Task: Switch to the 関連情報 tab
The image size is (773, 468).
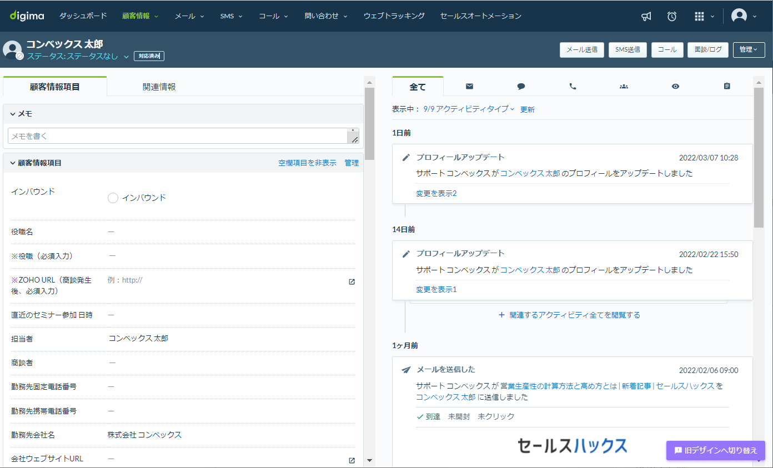Action: (x=159, y=87)
